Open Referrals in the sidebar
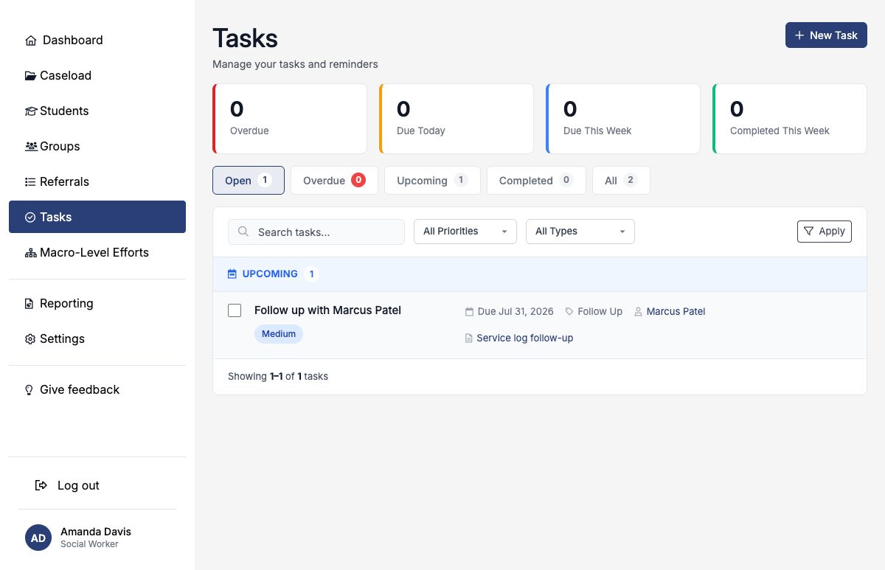 click(x=97, y=182)
